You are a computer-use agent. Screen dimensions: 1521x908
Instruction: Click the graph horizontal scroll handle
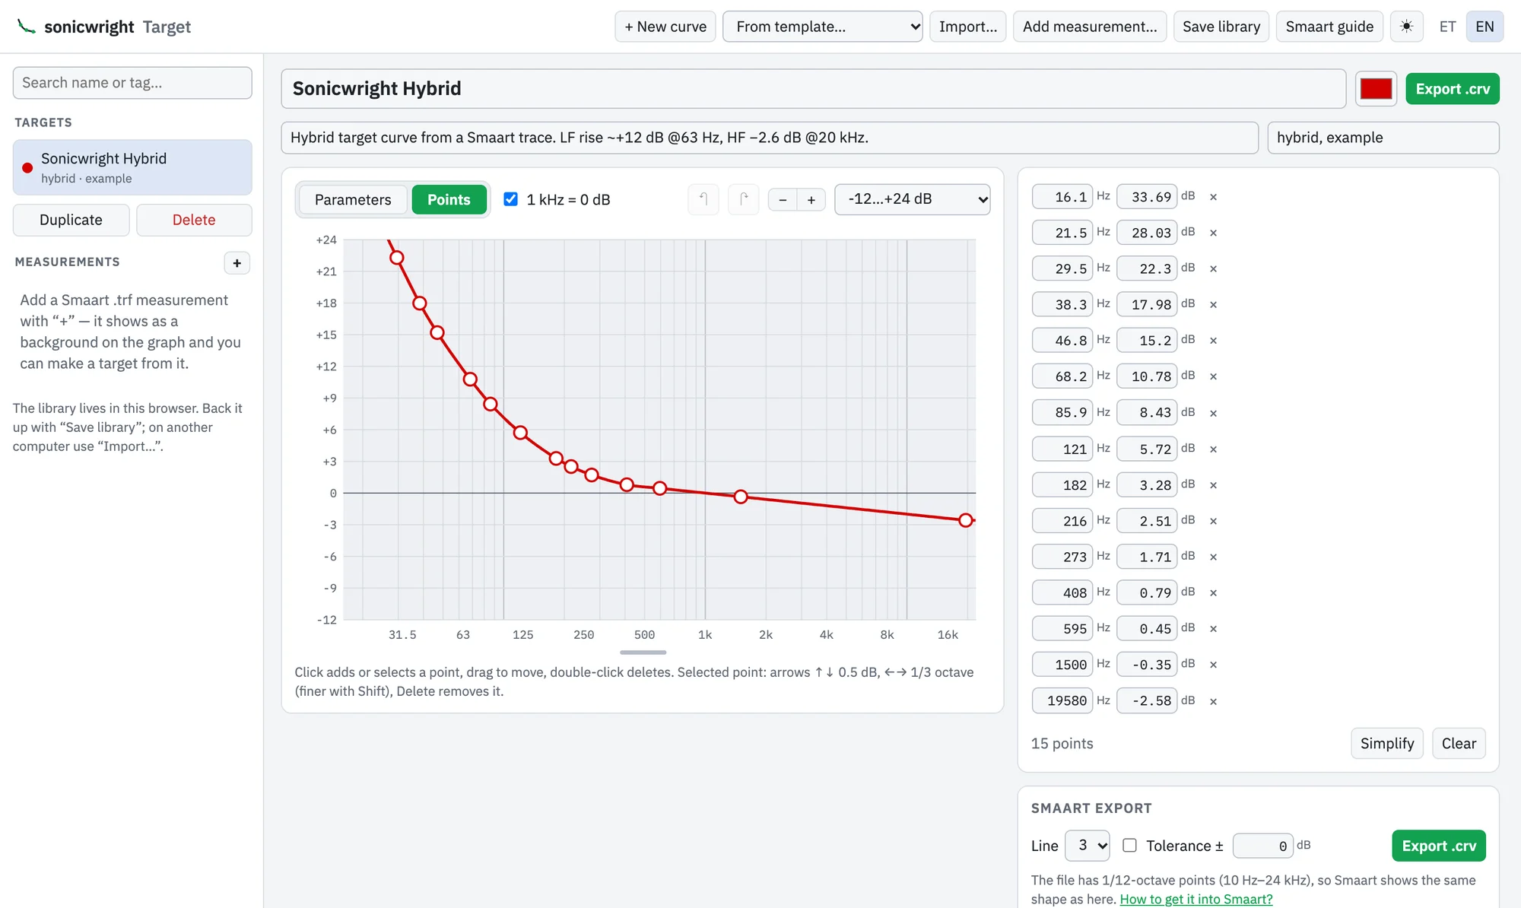(643, 652)
